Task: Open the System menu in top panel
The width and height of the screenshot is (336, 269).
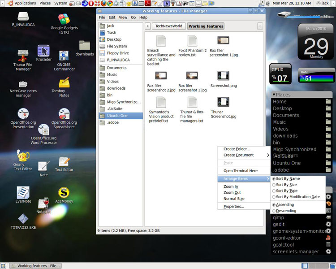Action: 60,3
